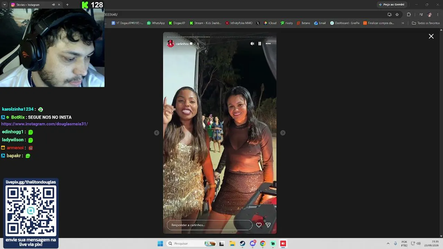Open the InfinityPoke MMO bookmark
This screenshot has height=249, width=443.
(239, 23)
